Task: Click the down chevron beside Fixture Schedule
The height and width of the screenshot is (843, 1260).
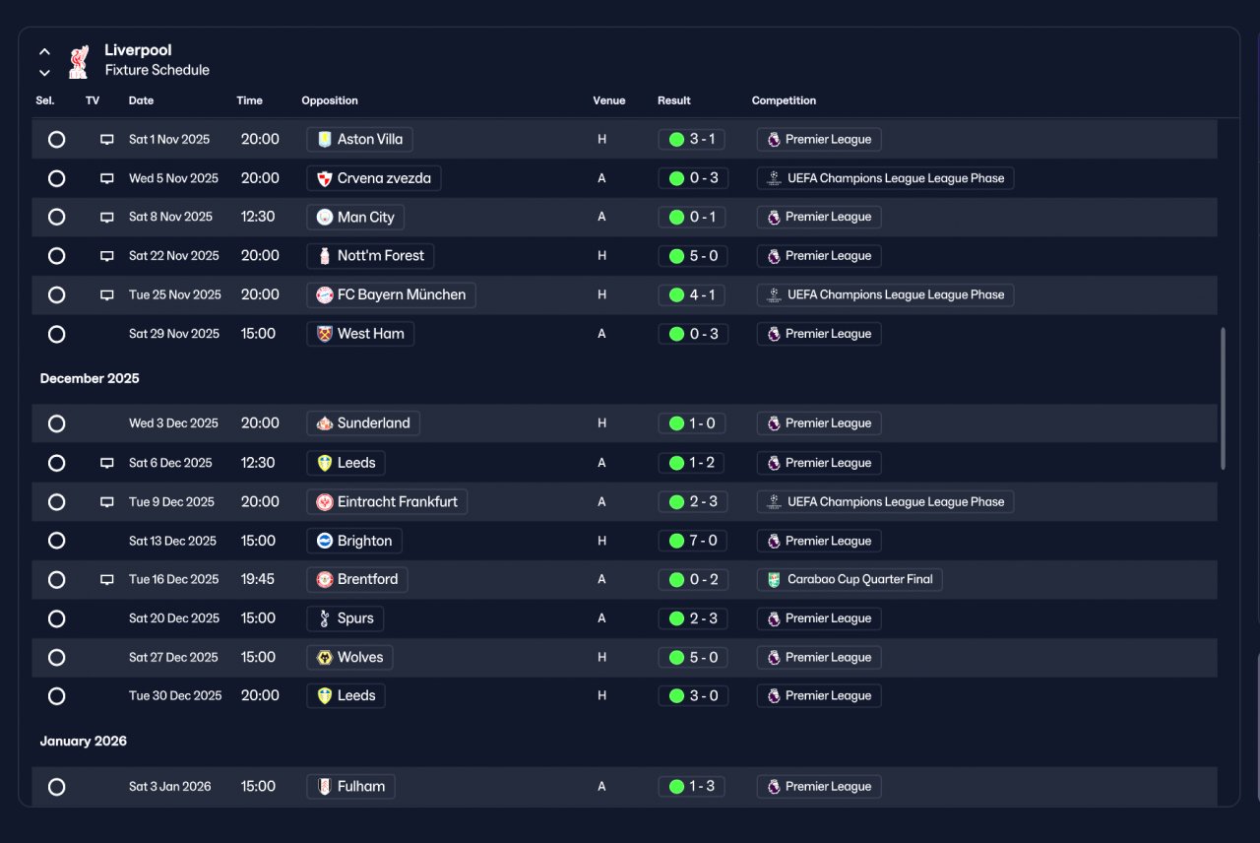Action: [x=44, y=72]
